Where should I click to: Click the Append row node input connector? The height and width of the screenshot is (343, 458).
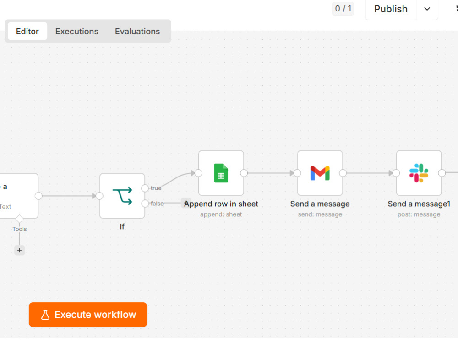(198, 173)
